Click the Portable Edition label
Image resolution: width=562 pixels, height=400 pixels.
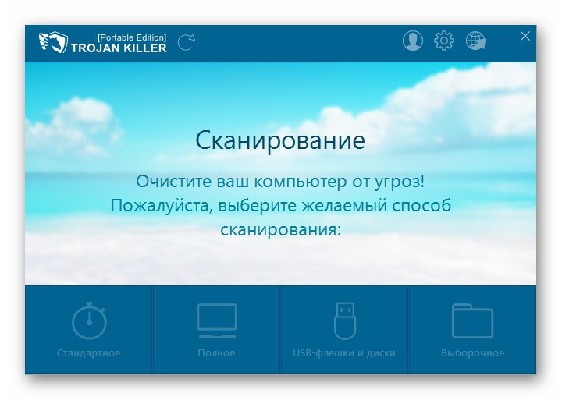[132, 37]
